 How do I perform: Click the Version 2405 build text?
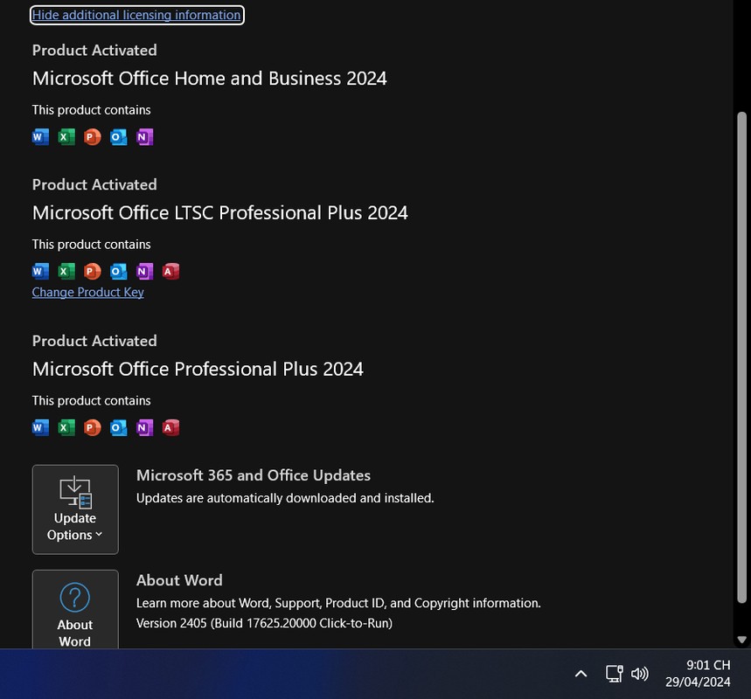(264, 623)
